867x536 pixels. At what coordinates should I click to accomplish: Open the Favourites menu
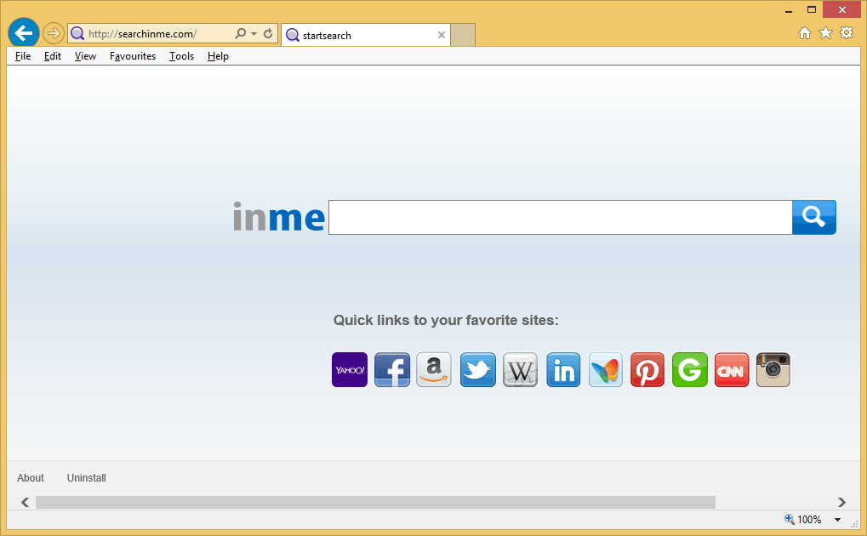(x=133, y=56)
